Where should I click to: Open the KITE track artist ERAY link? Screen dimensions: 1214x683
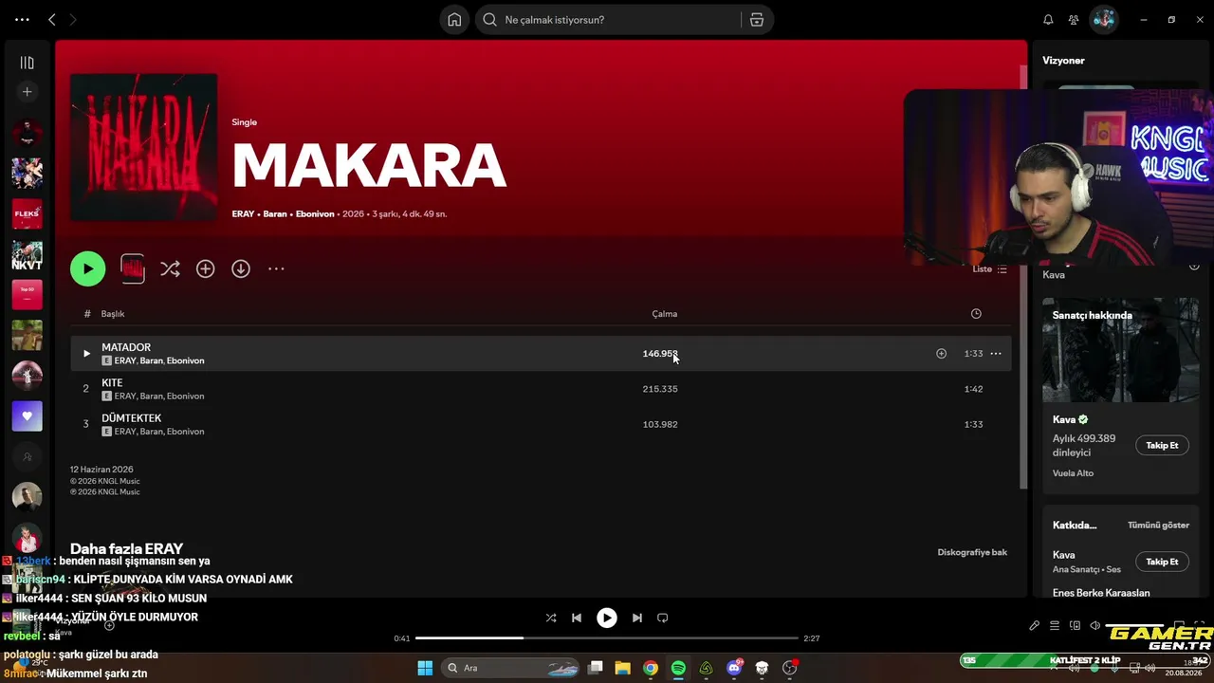125,397
